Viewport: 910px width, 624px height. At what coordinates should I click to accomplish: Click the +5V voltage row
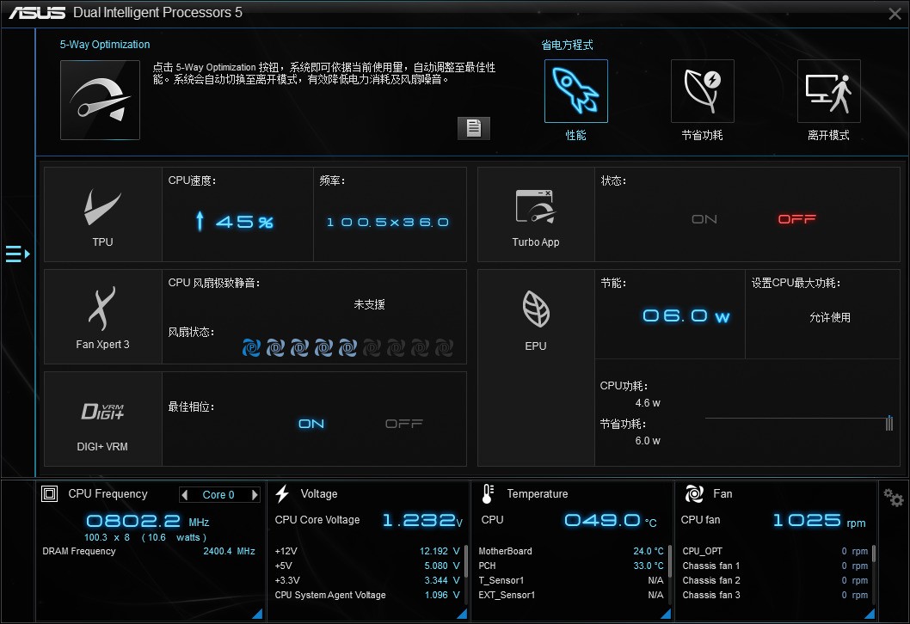pyautogui.click(x=367, y=566)
